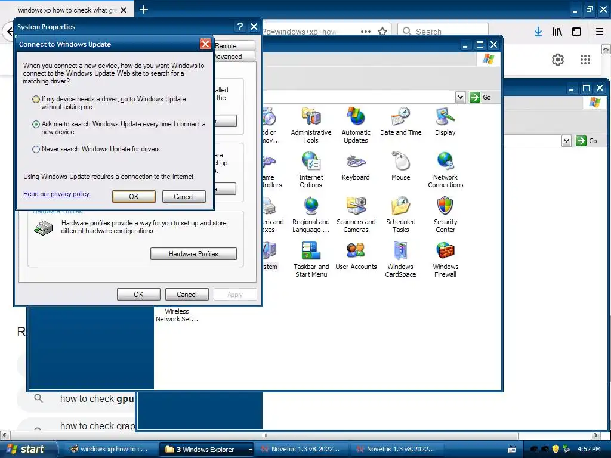The width and height of the screenshot is (611, 458).
Task: Open Windows CardSpace
Action: click(400, 259)
